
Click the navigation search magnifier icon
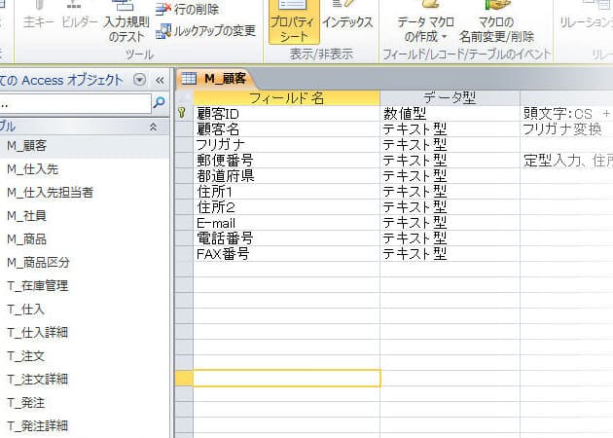coord(159,103)
